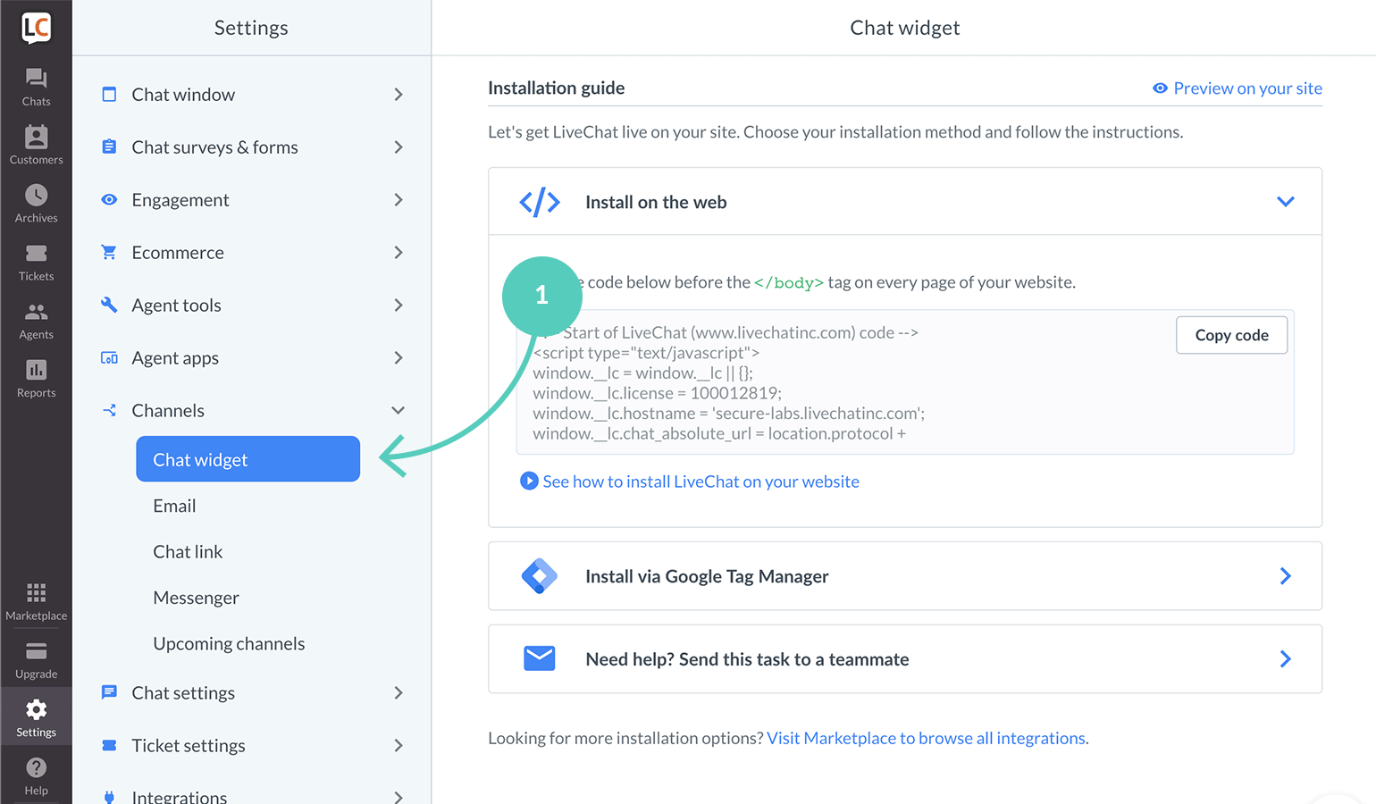Click the Install via Google Tag Manager title

tap(707, 576)
